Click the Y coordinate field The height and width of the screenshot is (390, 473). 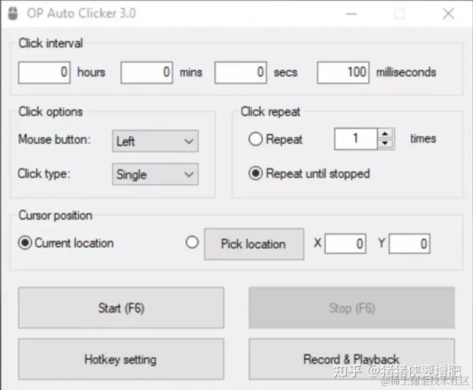[409, 244]
